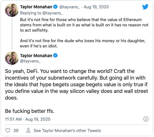Click the reply text about Ethereum value

[x=84, y=25]
